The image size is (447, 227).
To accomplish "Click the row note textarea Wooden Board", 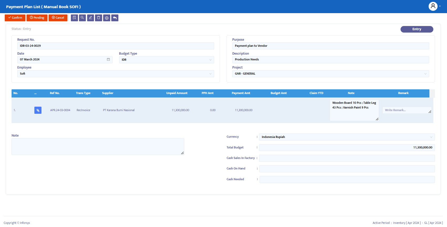I will pyautogui.click(x=354, y=110).
